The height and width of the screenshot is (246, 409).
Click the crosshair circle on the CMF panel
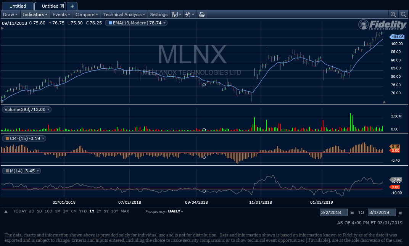pyautogui.click(x=204, y=157)
